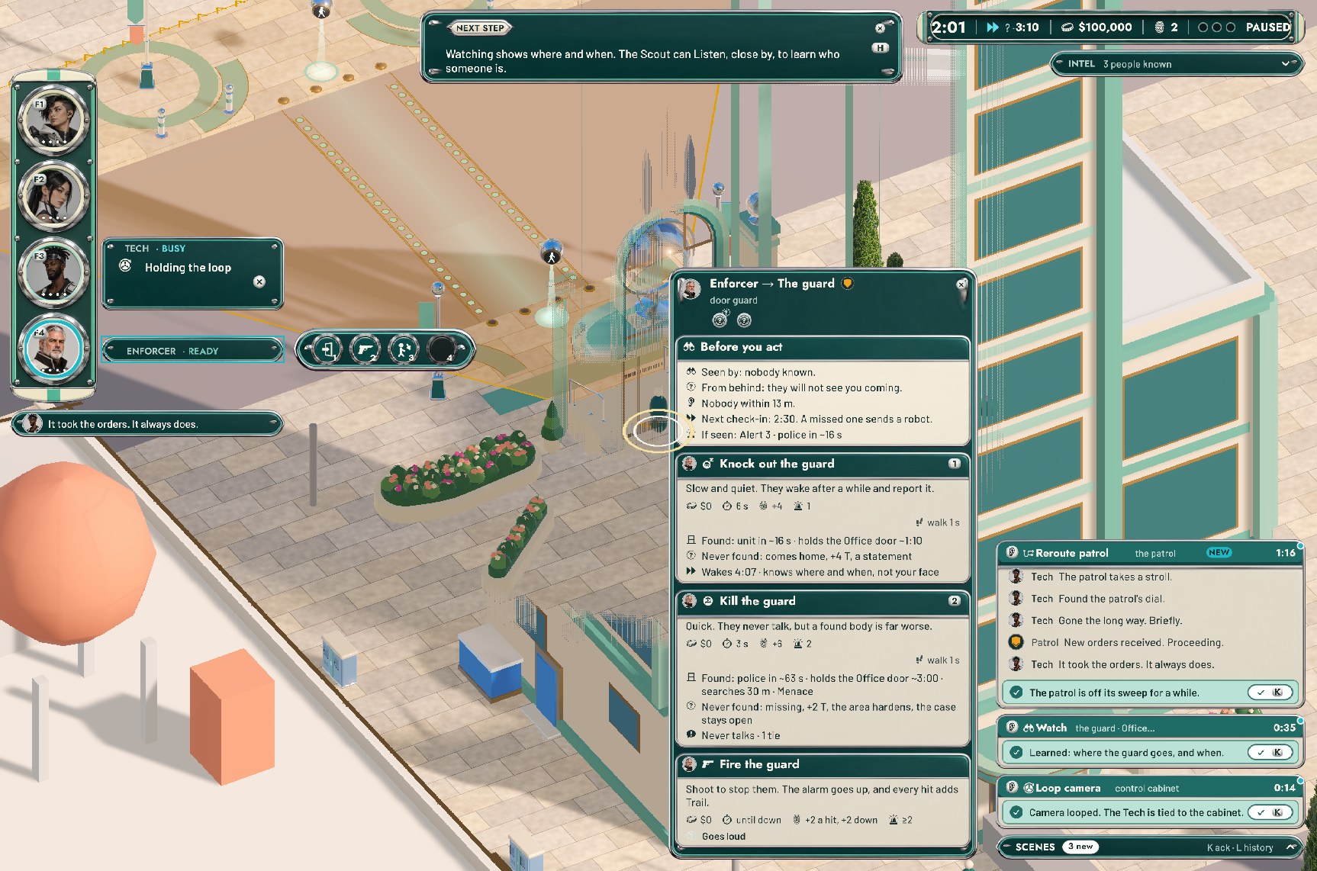Click the second unknown trait icon under door guard

pos(744,320)
